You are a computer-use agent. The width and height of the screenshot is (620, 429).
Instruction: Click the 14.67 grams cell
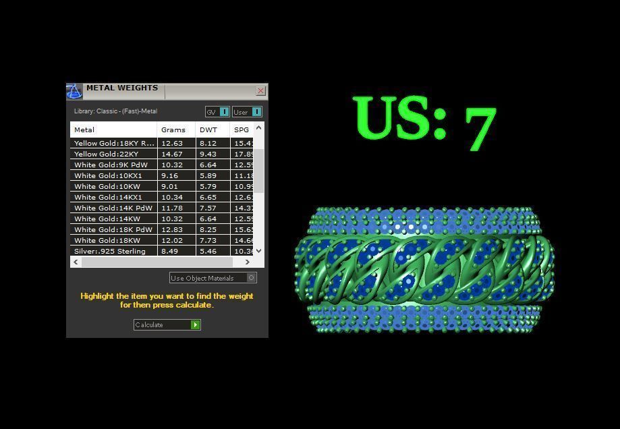(176, 154)
